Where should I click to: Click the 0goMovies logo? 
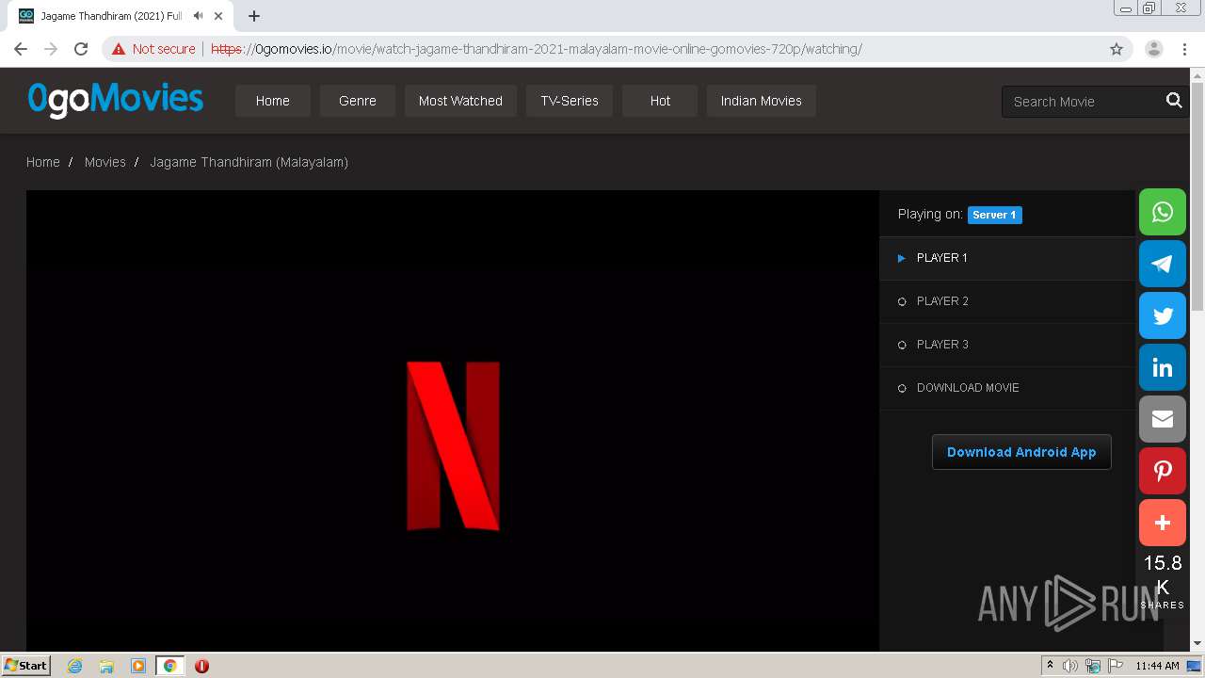pos(116,99)
